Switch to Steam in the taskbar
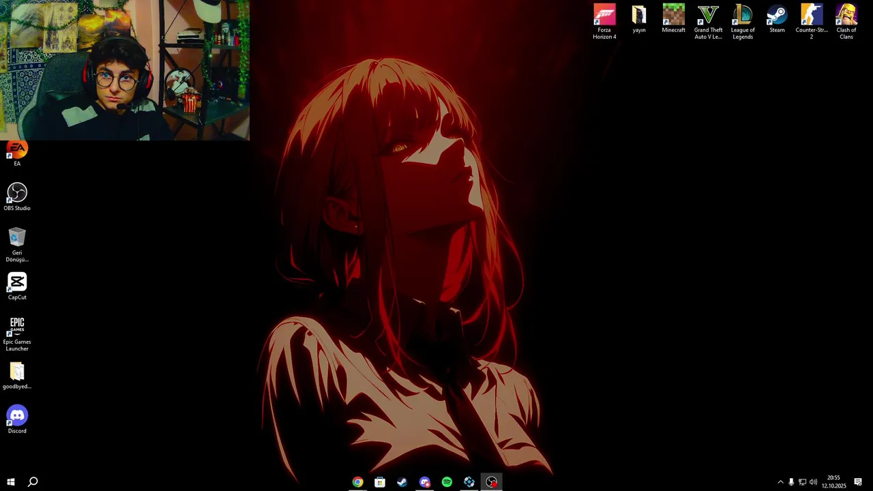873x491 pixels. pos(402,482)
